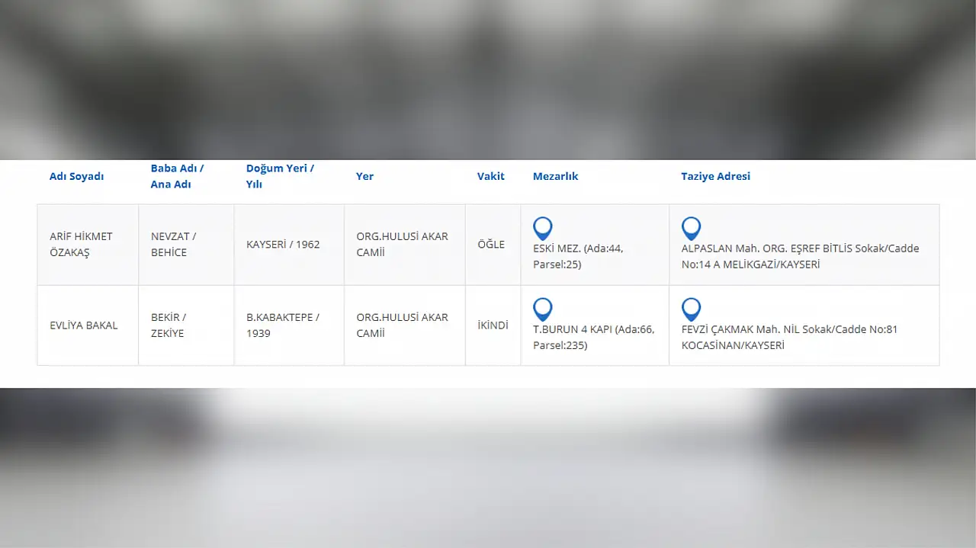Select the Doğum Yeri / Yılı column header
Viewport: 976px width, 548px height.
click(x=280, y=176)
